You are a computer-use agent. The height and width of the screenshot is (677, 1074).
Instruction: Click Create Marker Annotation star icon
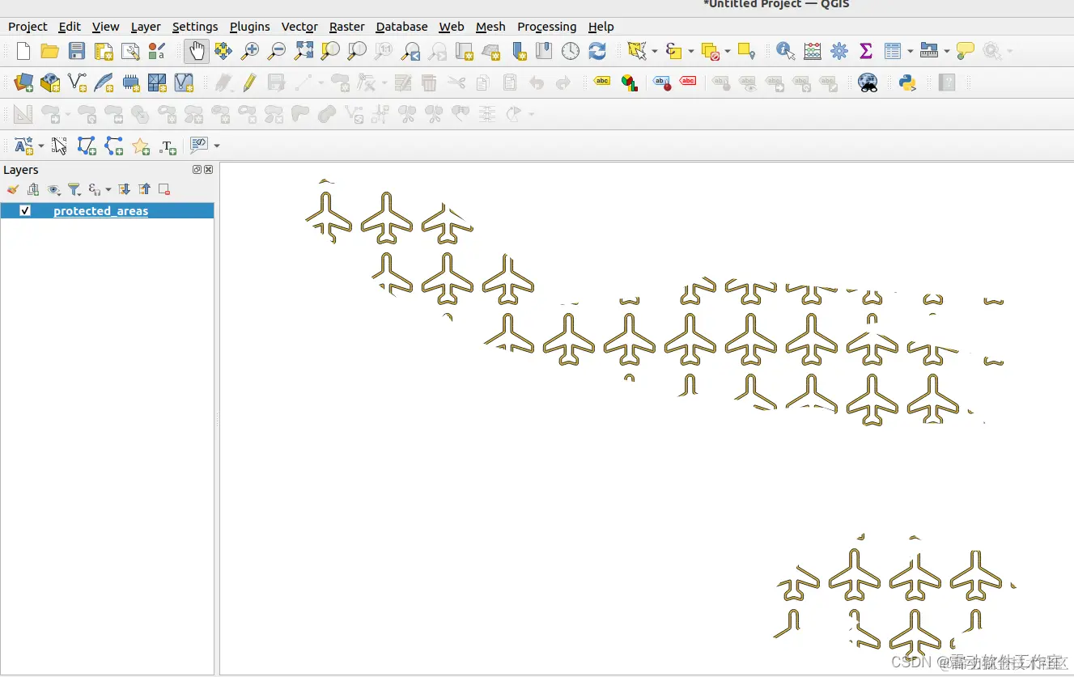[x=141, y=146]
